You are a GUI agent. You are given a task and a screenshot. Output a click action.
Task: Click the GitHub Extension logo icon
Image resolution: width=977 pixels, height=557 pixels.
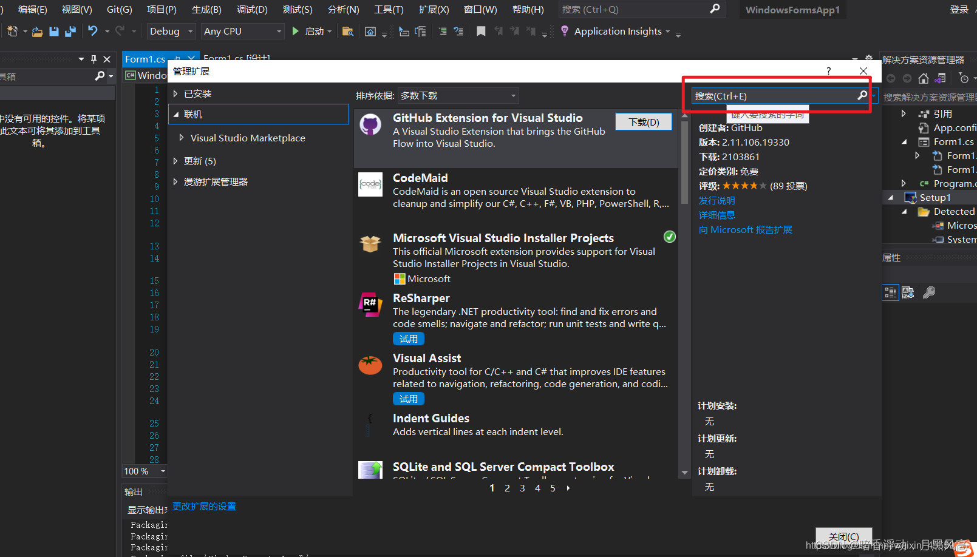(x=370, y=125)
